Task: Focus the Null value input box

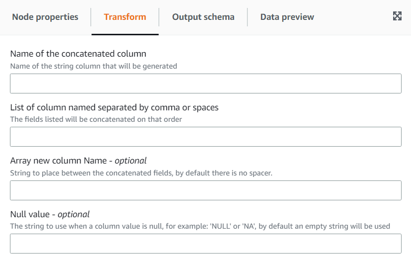Action: pos(205,244)
